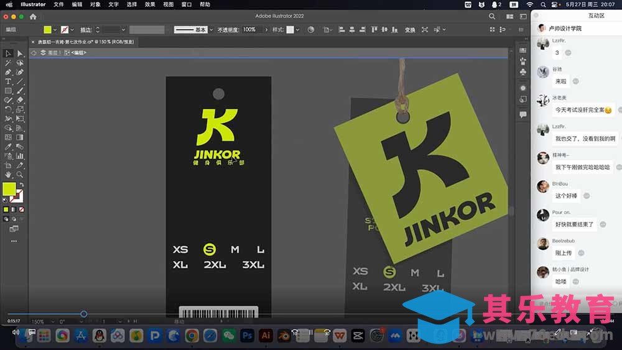
Task: Select the Pen tool
Action: coord(8,72)
